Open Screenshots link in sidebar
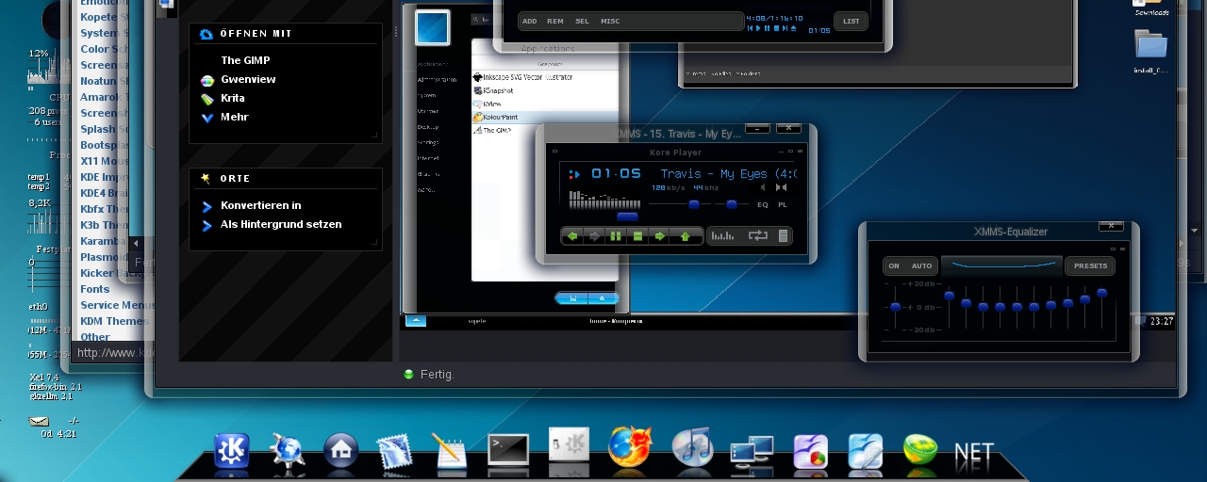 105,113
